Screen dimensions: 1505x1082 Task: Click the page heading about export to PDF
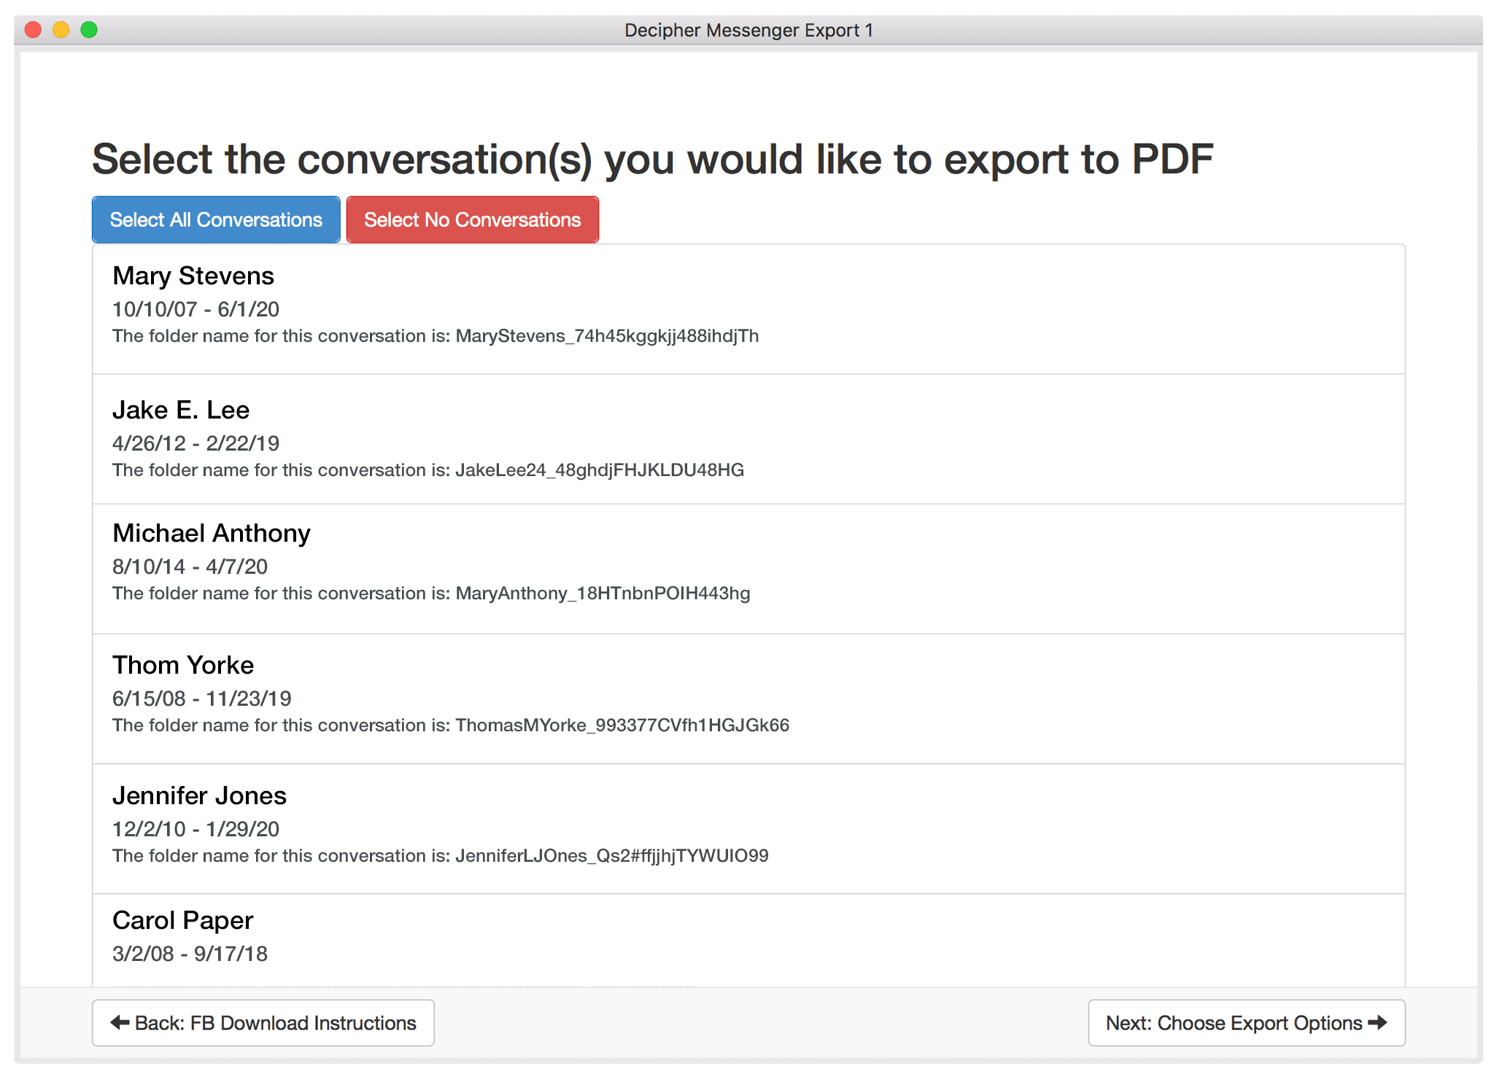pos(652,159)
